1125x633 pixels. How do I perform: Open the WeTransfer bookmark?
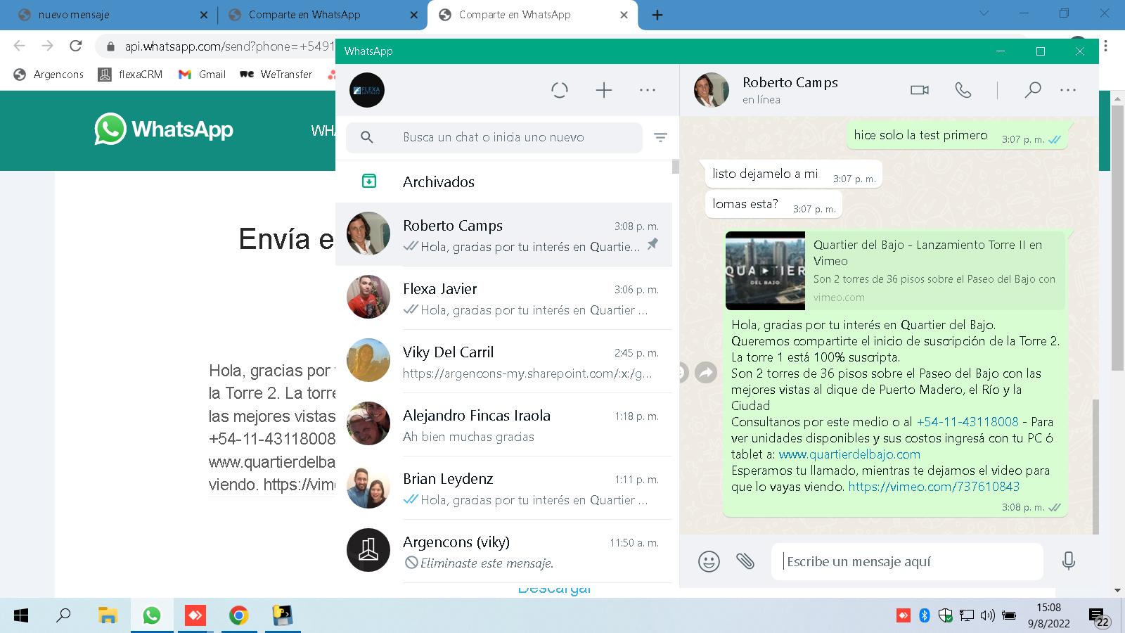click(x=276, y=74)
